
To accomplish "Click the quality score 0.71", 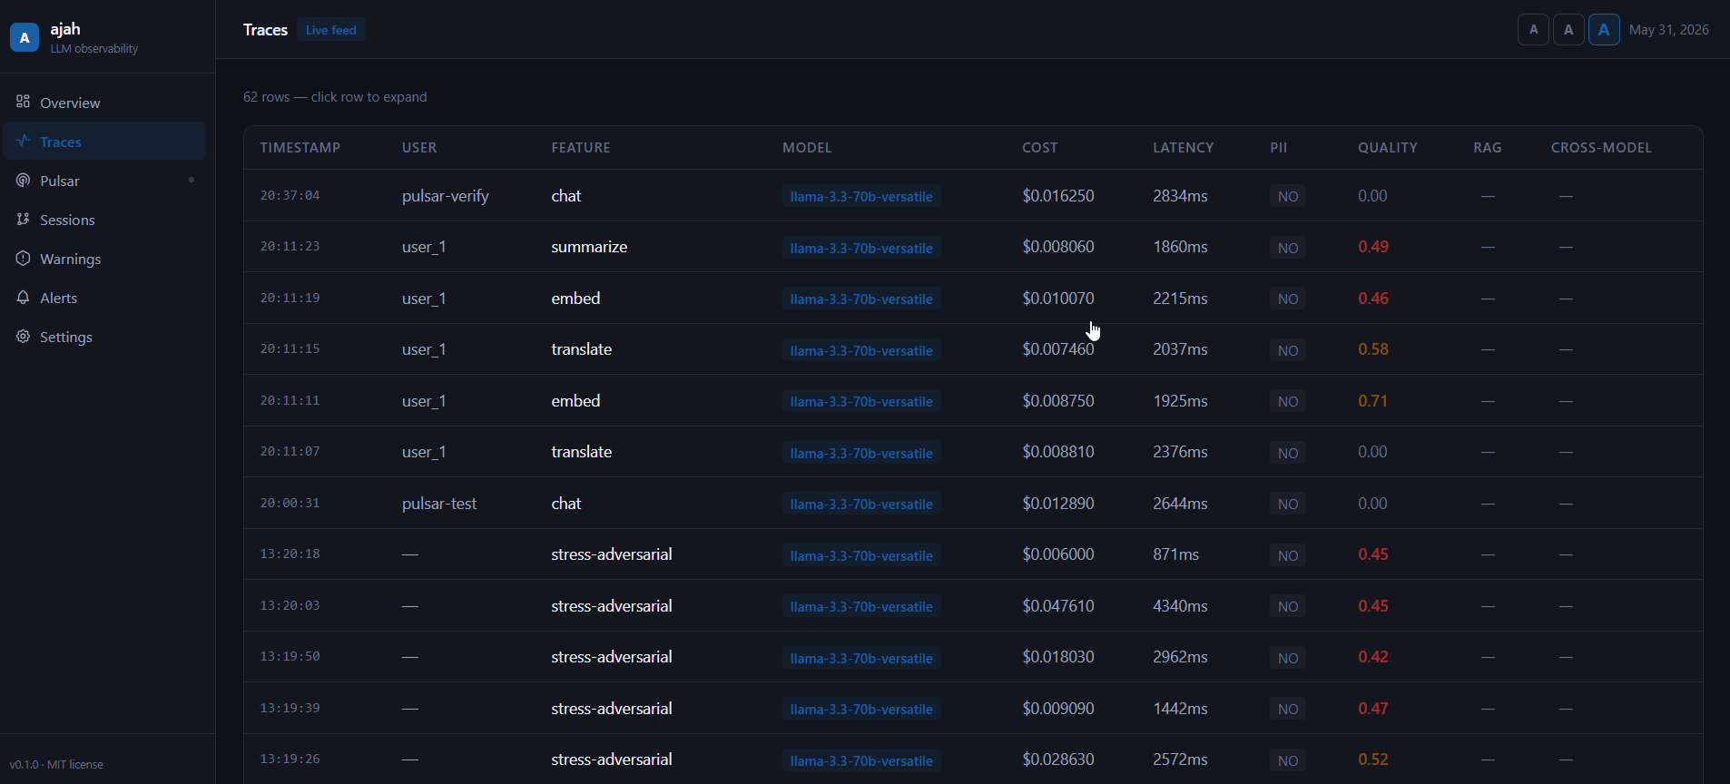I will (1372, 401).
